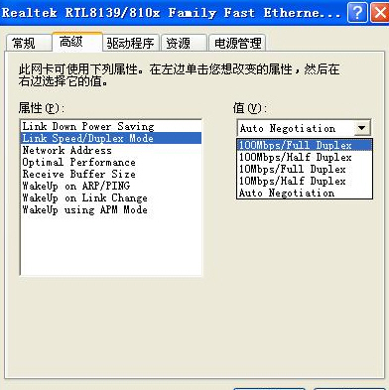Choose Auto Negotiation in the dropdown list

point(305,193)
